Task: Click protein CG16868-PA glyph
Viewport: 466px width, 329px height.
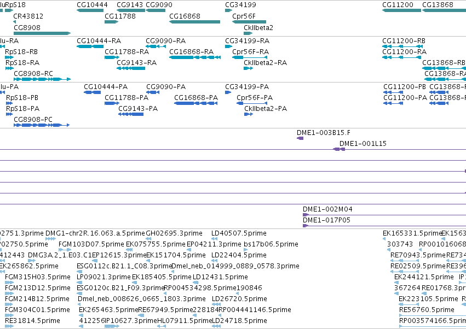Action: (196, 103)
